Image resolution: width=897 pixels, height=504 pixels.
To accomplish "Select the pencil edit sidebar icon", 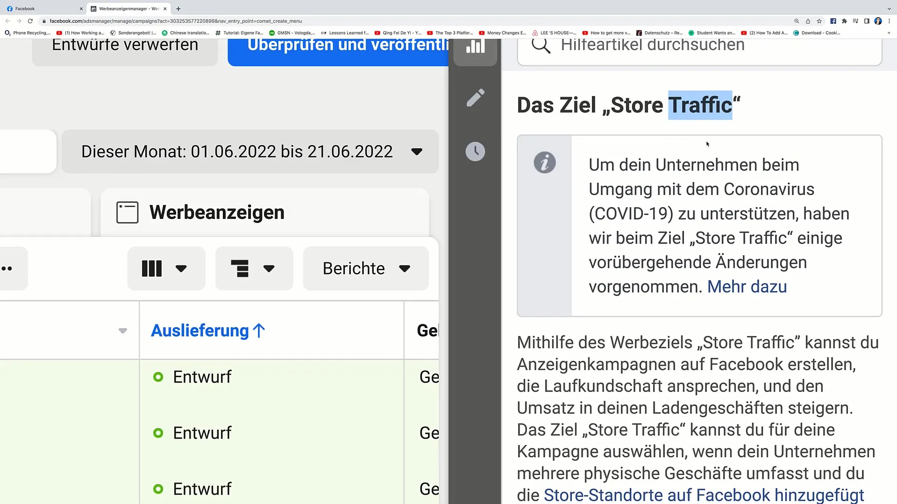I will coord(475,98).
